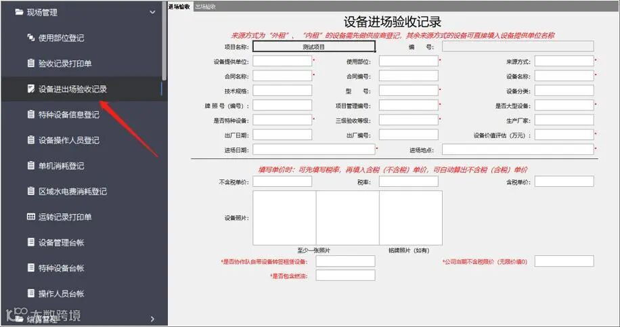
Task: Click the 使用部位 input field
Action: pos(408,61)
